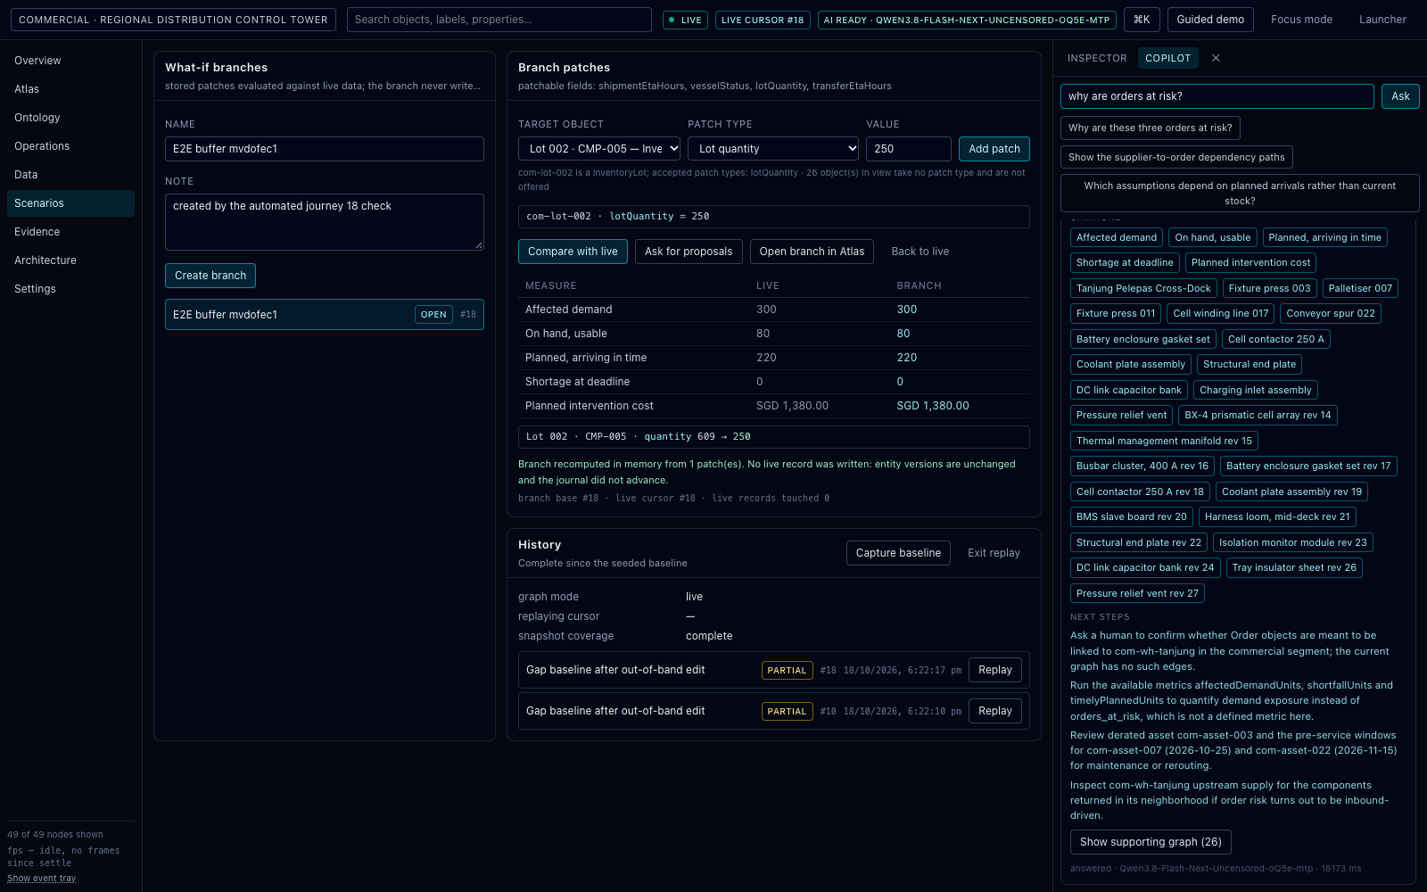Screen dimensions: 1427x892
Task: Go to Overview in the sidebar
Action: tap(70, 61)
